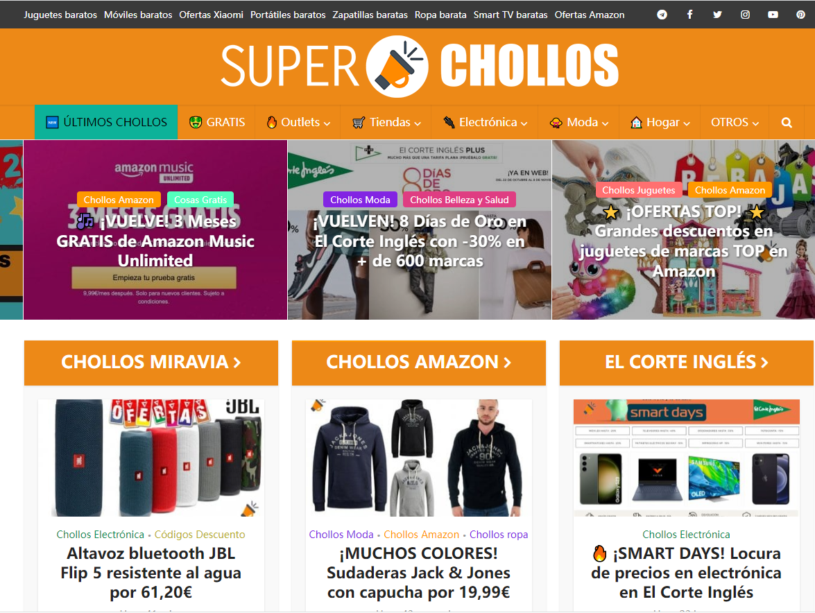Open the Telegram social icon

click(662, 15)
